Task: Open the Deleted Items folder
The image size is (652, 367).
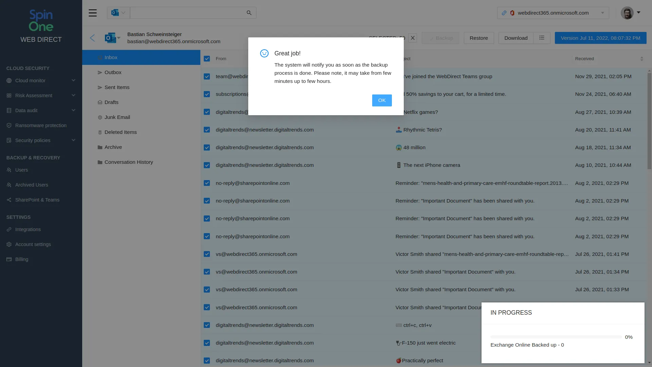Action: click(121, 132)
